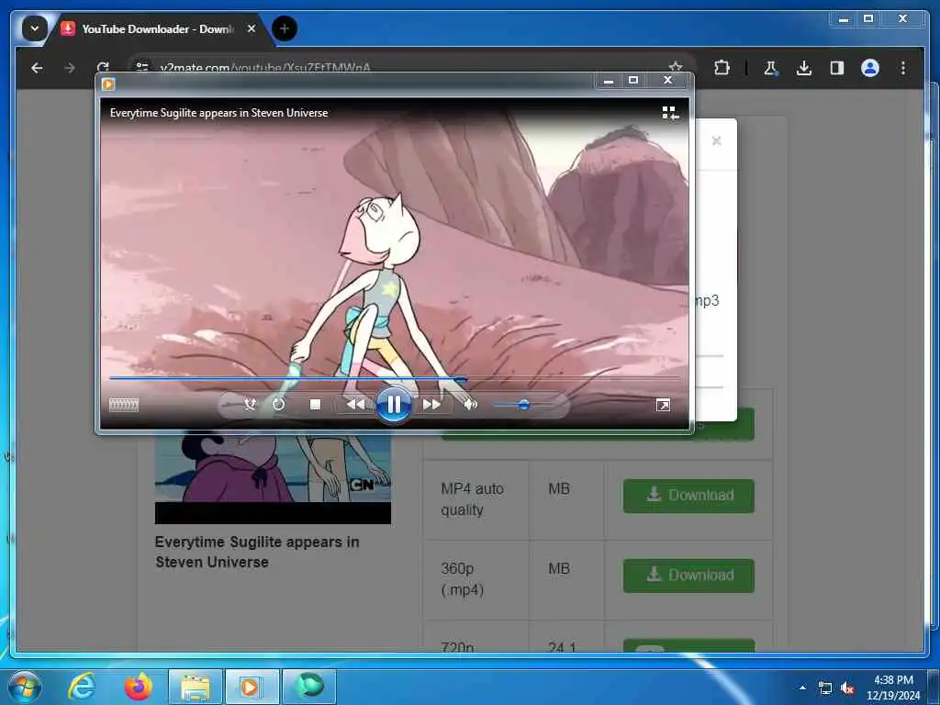940x705 pixels.
Task: Mute the media player volume
Action: (x=471, y=405)
